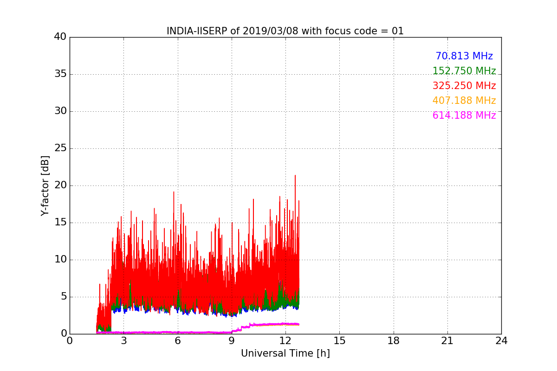Click the y-axis tick label 25
This screenshot has height=371, width=557.
(x=60, y=148)
